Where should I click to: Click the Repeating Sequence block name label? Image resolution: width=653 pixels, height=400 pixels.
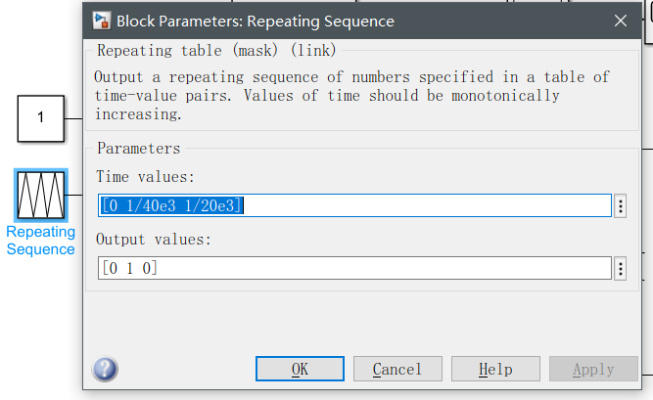(41, 241)
